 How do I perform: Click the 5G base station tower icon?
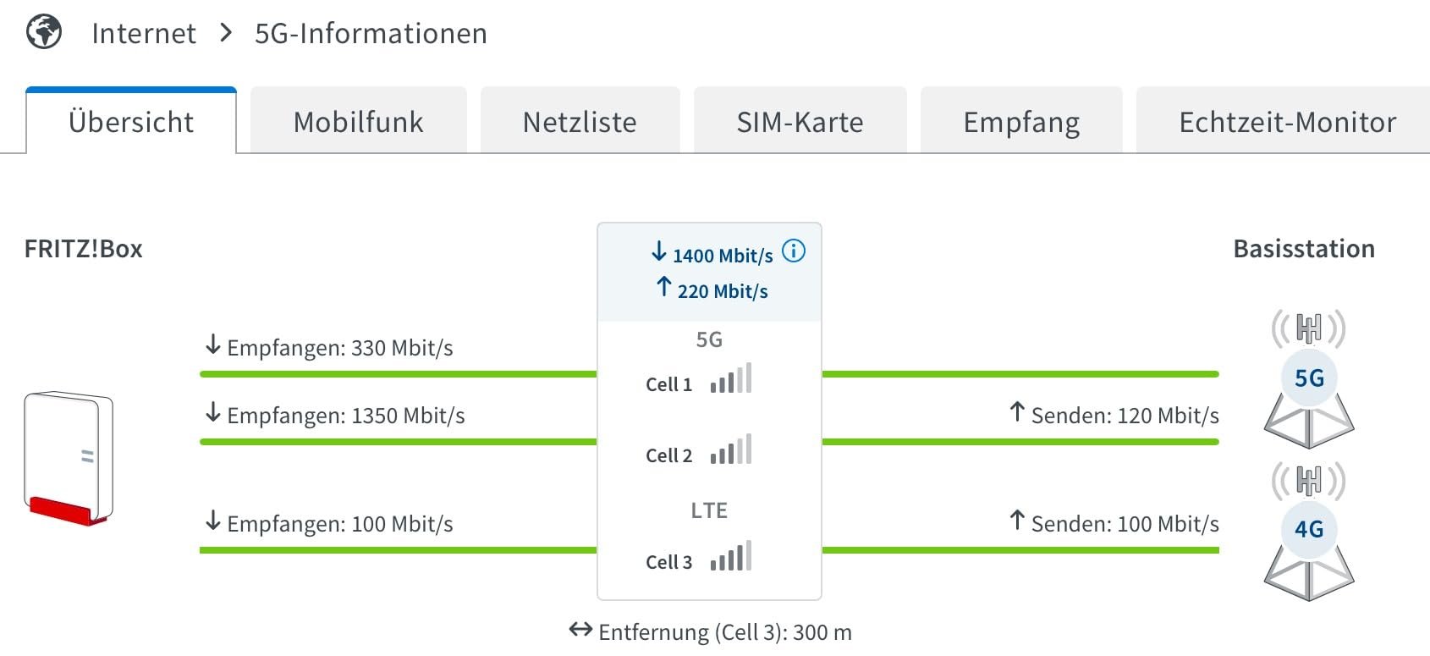click(1309, 379)
